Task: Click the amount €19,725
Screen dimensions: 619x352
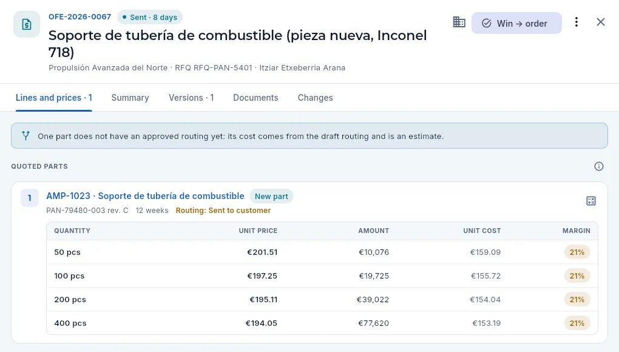Action: tap(374, 276)
